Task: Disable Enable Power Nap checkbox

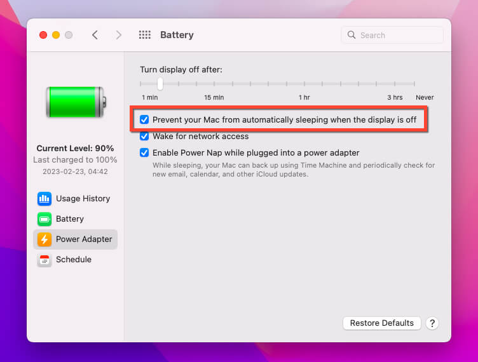Action: click(x=144, y=152)
